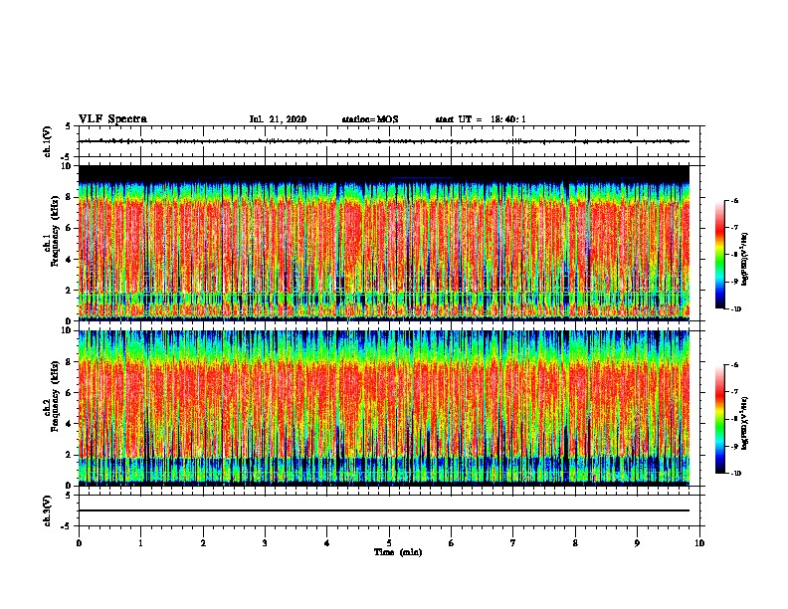Select the ch.1 colorbar log(PSD) label

point(744,259)
